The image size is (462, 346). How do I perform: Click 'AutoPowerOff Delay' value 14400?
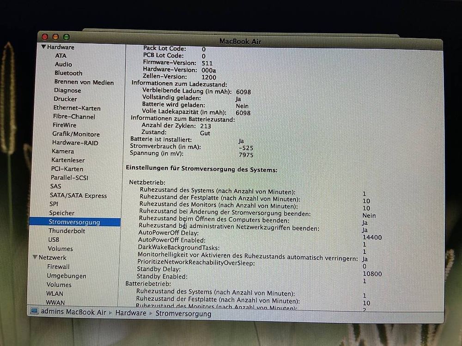pos(372,237)
